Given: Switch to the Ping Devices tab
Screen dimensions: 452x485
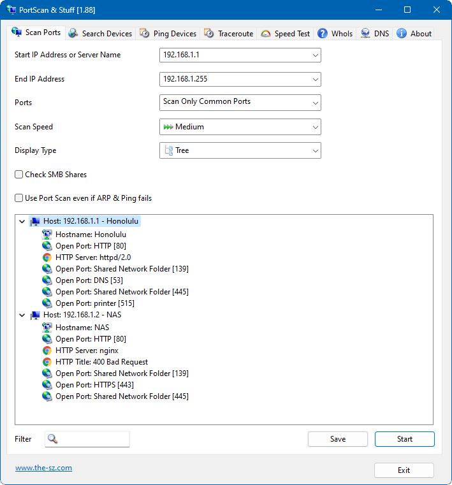Looking at the screenshot, I should 168,33.
